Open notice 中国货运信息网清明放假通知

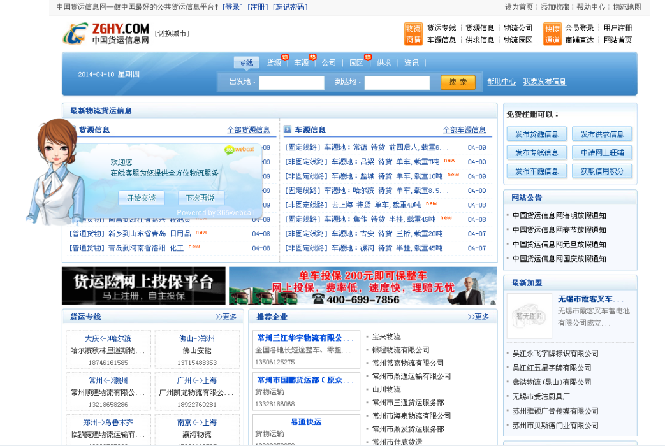click(x=559, y=215)
